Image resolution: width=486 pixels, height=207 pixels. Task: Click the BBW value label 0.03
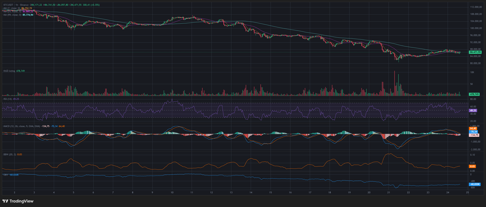[x=473, y=166]
